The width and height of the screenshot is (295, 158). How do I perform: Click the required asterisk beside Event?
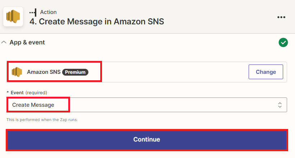[8, 92]
